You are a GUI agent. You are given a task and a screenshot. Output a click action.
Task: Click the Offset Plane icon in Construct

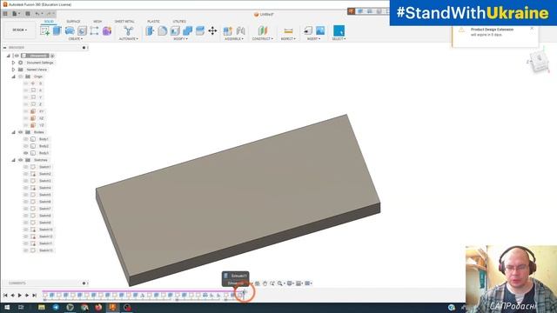(x=263, y=31)
